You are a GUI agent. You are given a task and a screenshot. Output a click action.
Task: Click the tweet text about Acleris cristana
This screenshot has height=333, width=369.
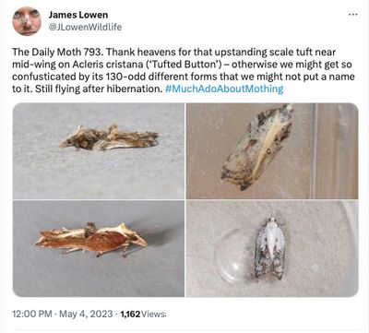pyautogui.click(x=184, y=70)
